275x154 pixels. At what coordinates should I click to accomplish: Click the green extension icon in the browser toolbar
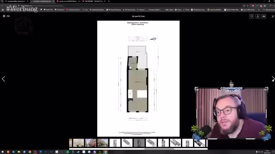tap(257, 6)
